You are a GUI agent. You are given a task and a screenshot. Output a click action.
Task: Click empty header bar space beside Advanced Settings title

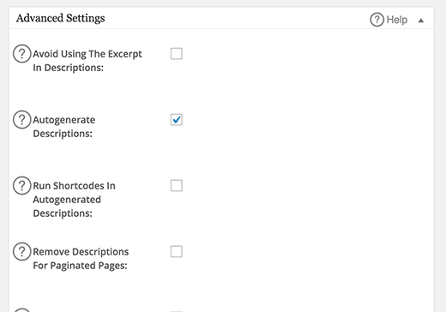click(238, 18)
